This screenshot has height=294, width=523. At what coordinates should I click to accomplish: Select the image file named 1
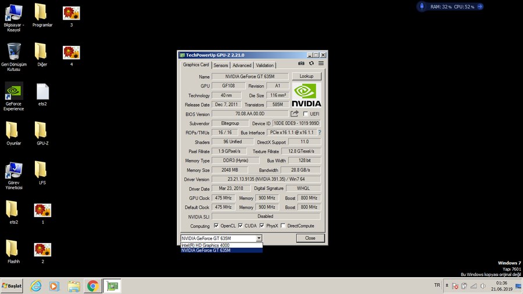click(42, 213)
